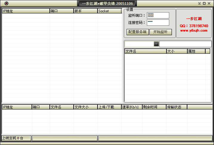This screenshot has height=145, width=214.
Task: Sort the host list by Socket column
Action: (110, 11)
